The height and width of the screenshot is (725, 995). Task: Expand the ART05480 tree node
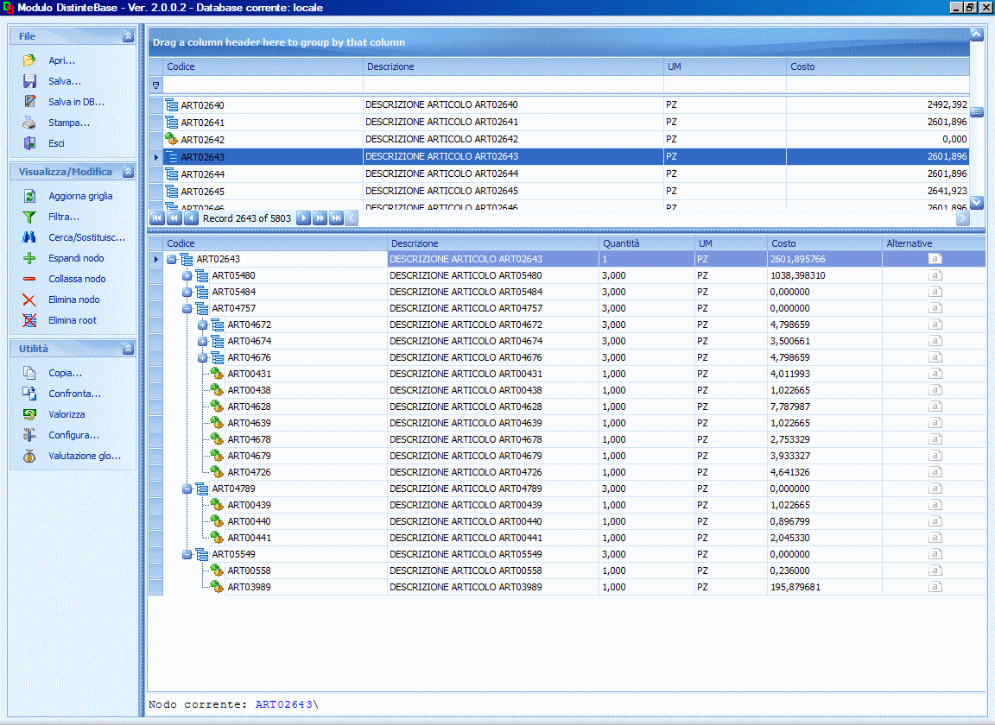pos(187,275)
